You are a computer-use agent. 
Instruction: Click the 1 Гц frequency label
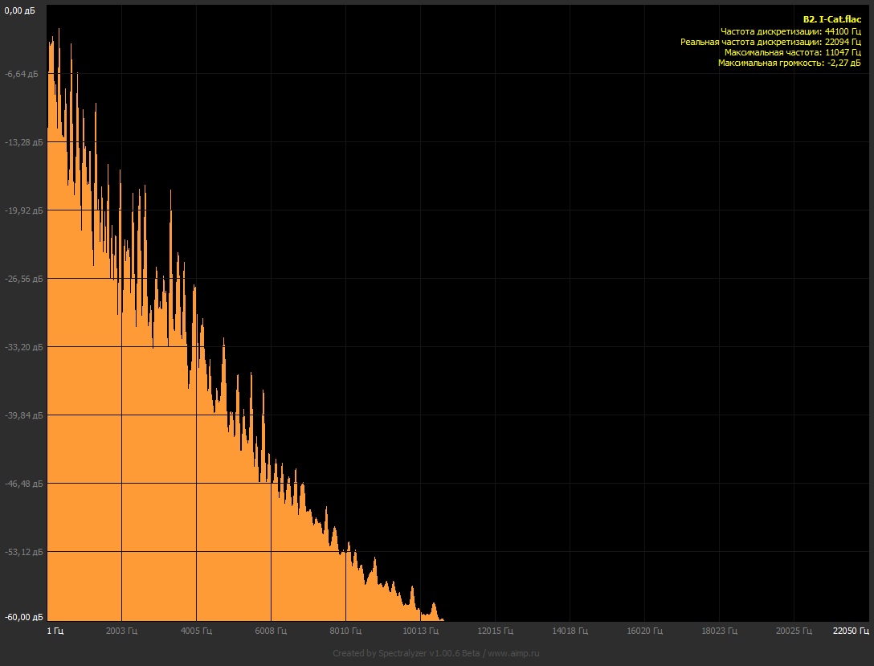(x=55, y=631)
